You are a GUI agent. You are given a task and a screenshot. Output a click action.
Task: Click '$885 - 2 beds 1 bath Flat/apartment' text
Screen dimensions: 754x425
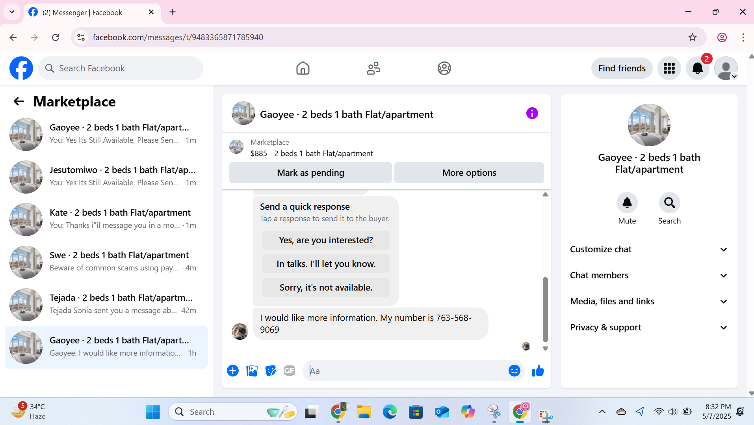coord(312,153)
